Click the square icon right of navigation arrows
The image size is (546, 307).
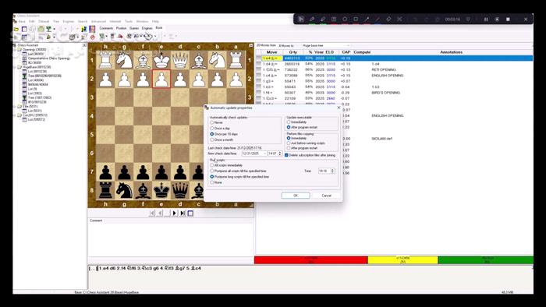[190, 213]
